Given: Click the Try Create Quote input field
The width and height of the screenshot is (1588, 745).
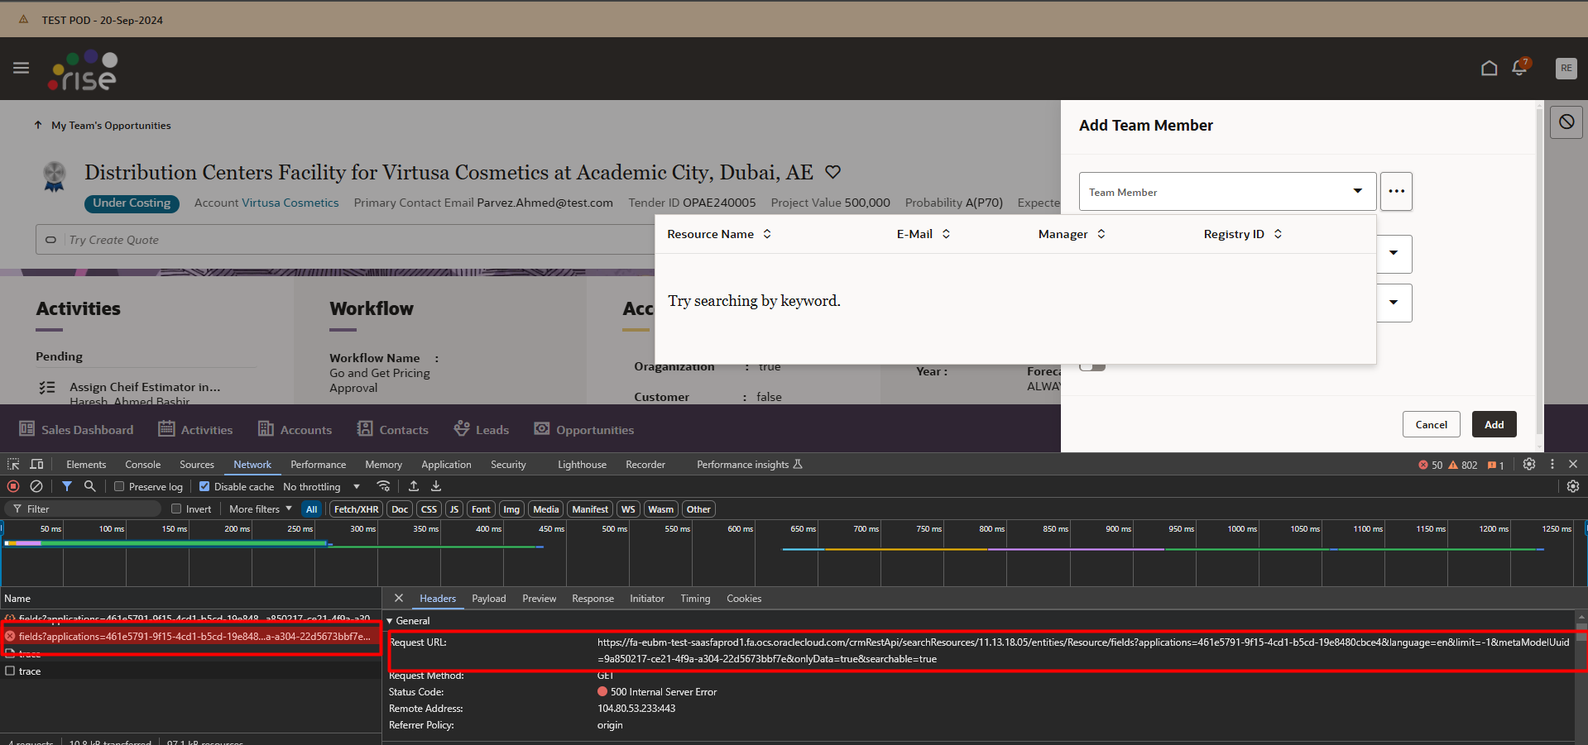Looking at the screenshot, I should click(x=345, y=240).
